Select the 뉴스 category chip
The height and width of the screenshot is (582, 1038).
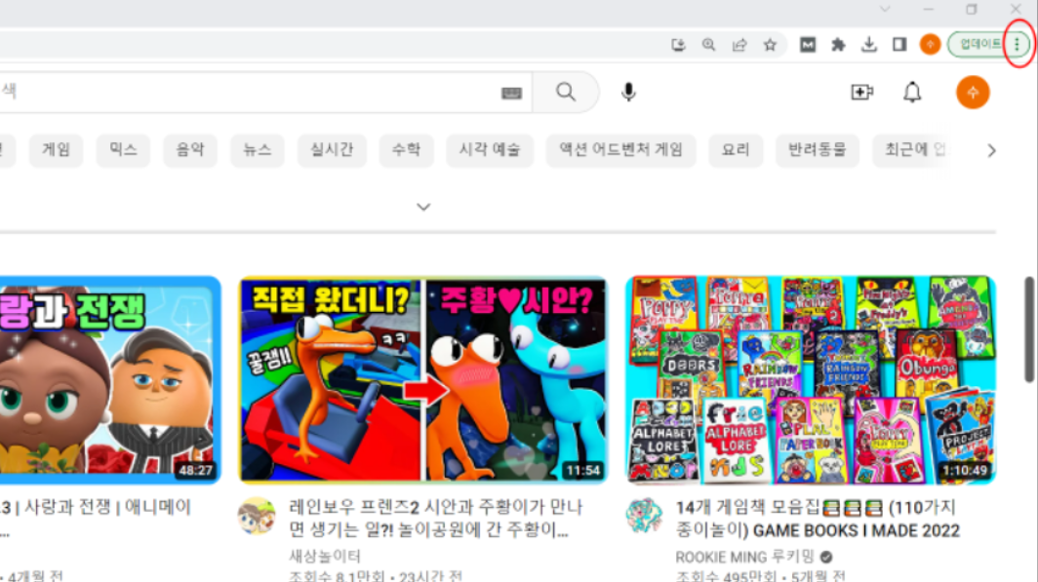(258, 150)
